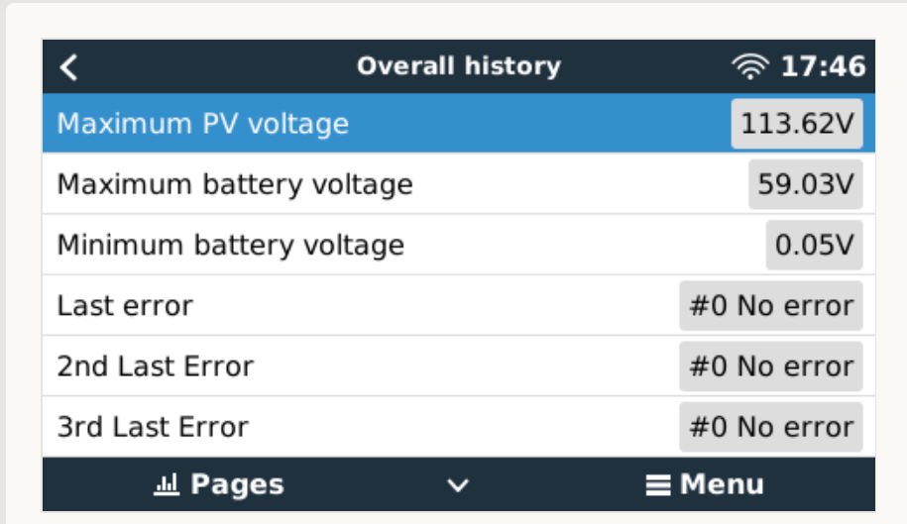
Task: Click the 3rd Last Error value box
Action: 771,427
